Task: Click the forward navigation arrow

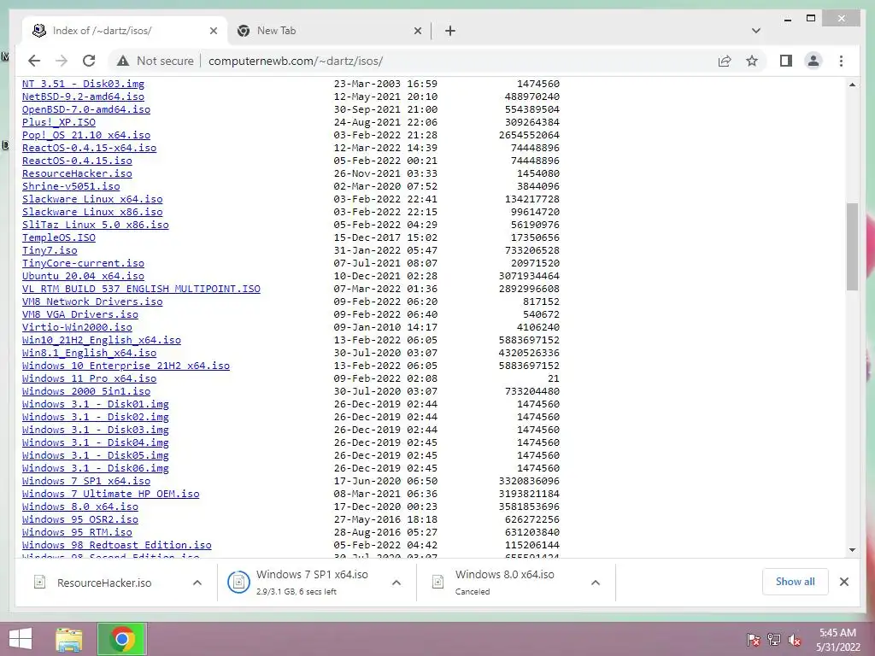Action: click(x=62, y=61)
